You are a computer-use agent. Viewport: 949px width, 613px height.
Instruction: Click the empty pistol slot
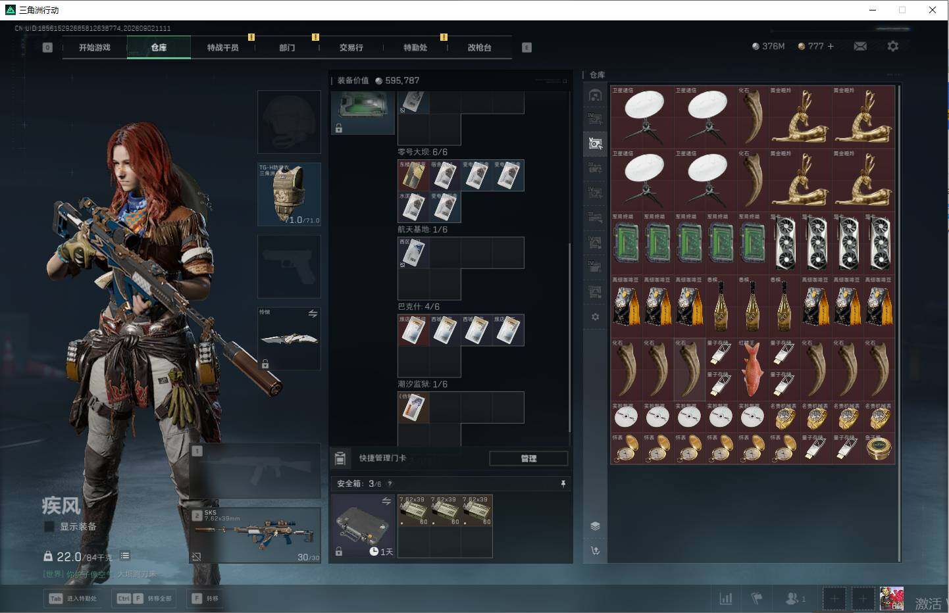(x=289, y=266)
